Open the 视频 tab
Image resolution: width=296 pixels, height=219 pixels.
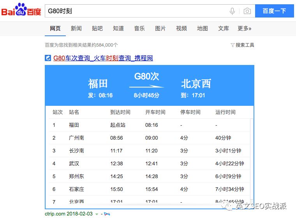(181, 28)
